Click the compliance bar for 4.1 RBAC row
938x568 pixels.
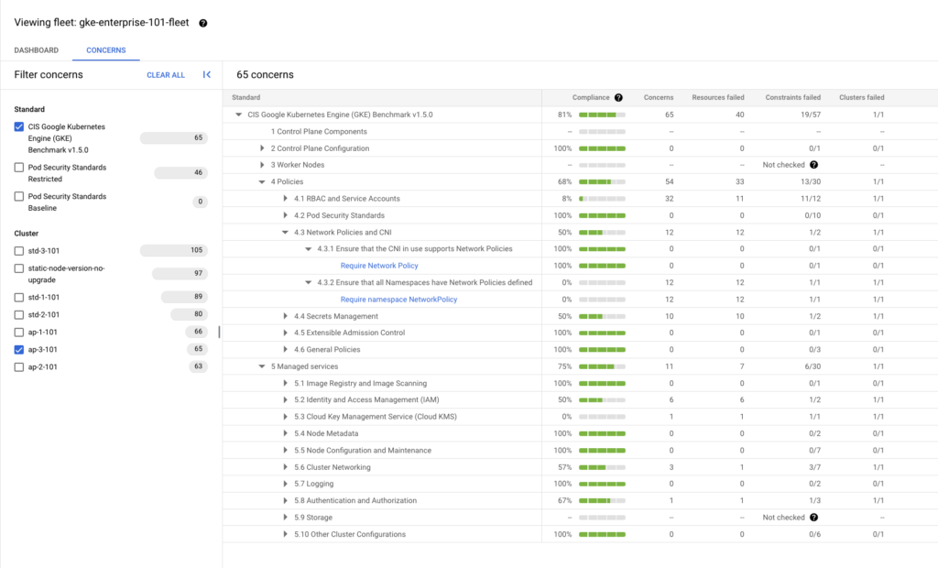[602, 199]
